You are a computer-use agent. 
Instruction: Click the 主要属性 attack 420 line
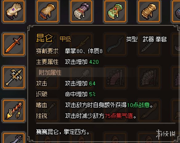[67, 62]
